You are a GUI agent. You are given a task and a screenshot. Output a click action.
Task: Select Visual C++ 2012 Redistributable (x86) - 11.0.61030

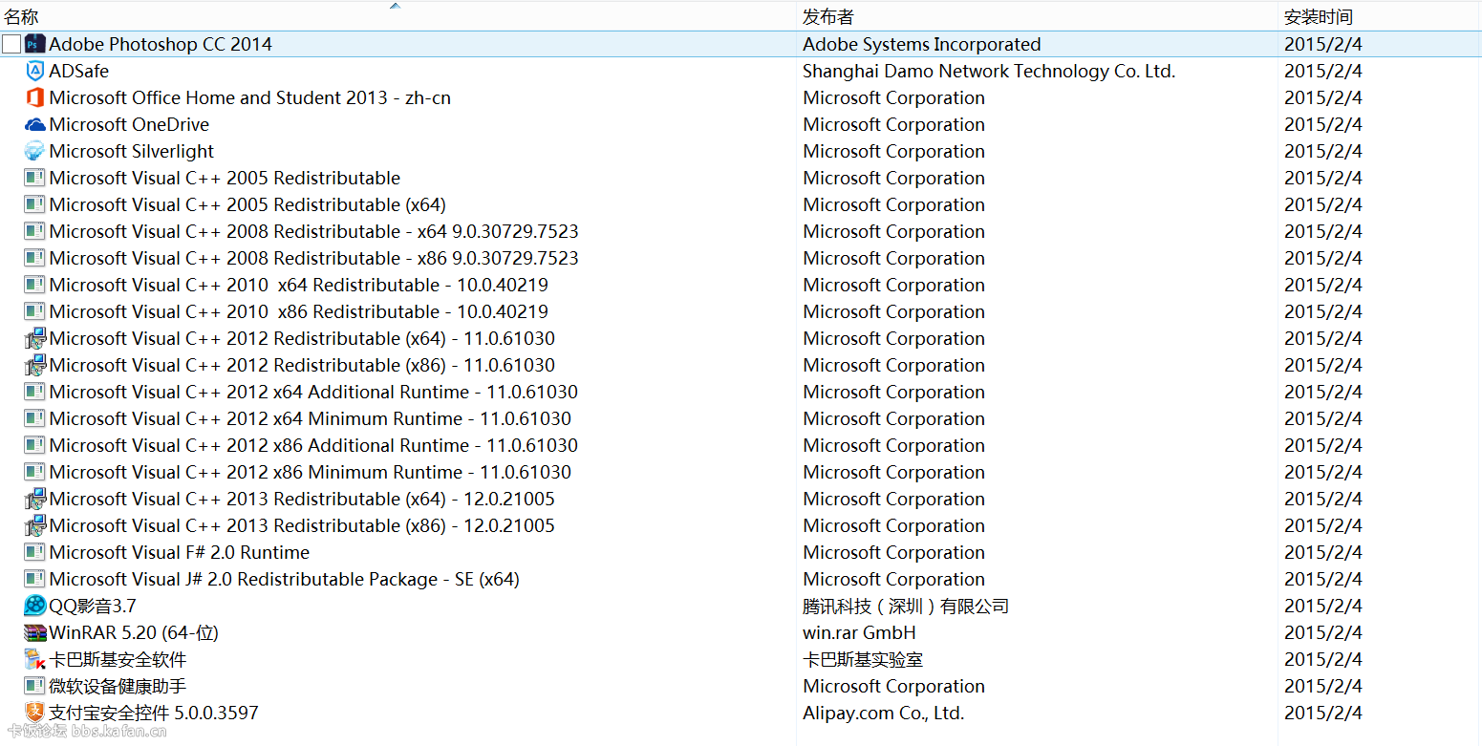[x=302, y=365]
